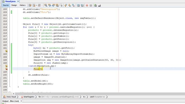Click the horizontal scrollbar track
The width and height of the screenshot is (185, 104).
pyautogui.click(x=100, y=94)
